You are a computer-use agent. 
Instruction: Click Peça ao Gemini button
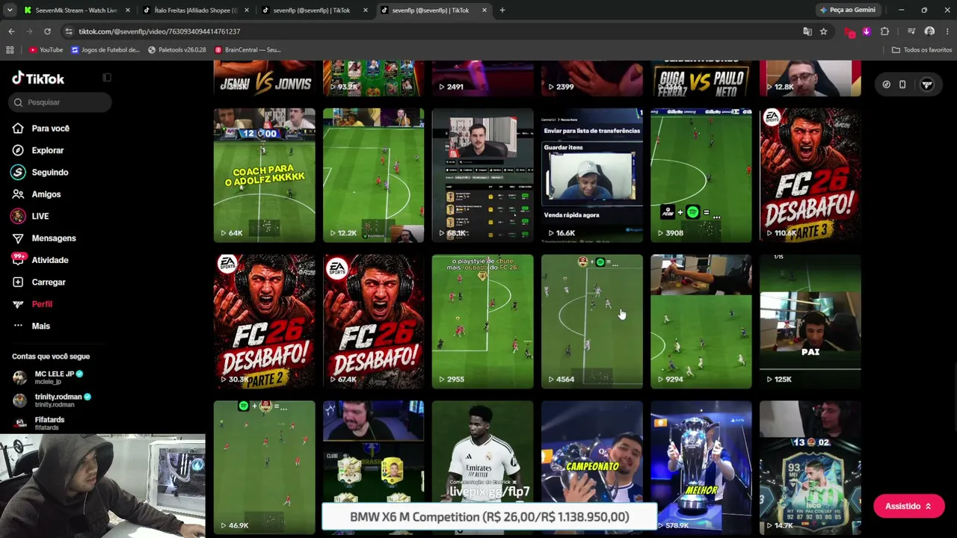[x=847, y=10]
